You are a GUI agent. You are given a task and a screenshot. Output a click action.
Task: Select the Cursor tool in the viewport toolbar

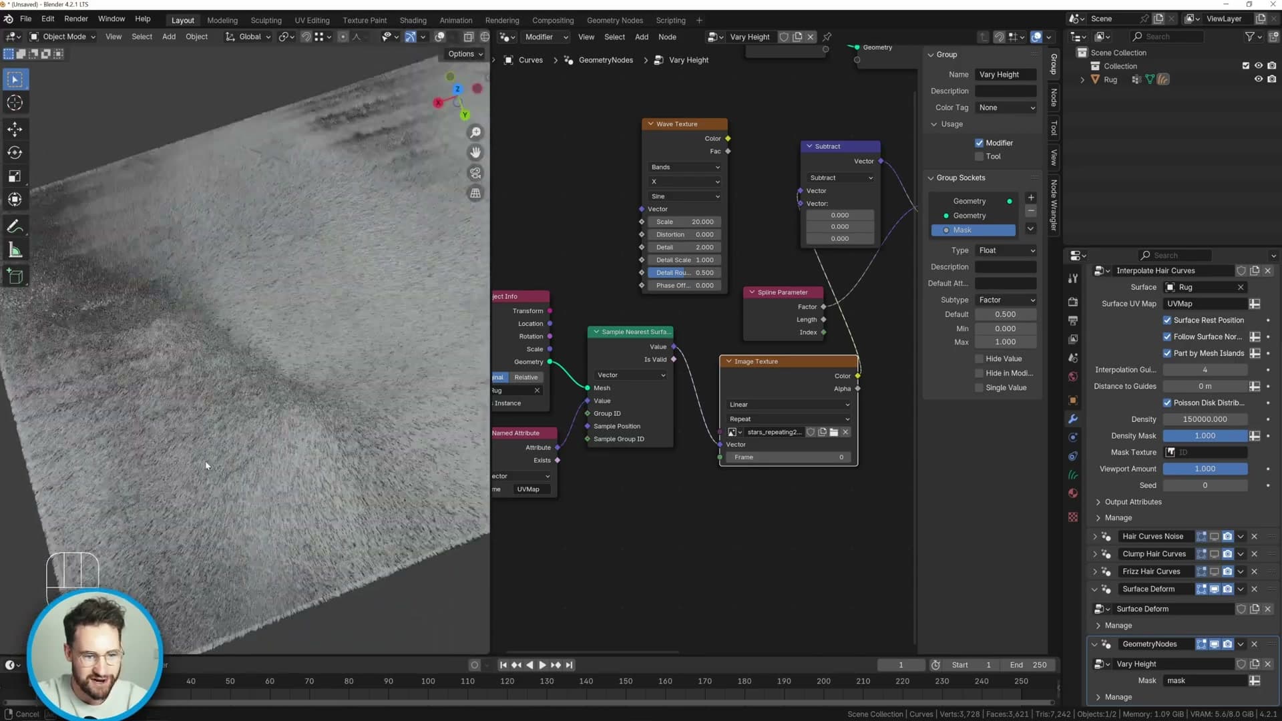tap(15, 103)
